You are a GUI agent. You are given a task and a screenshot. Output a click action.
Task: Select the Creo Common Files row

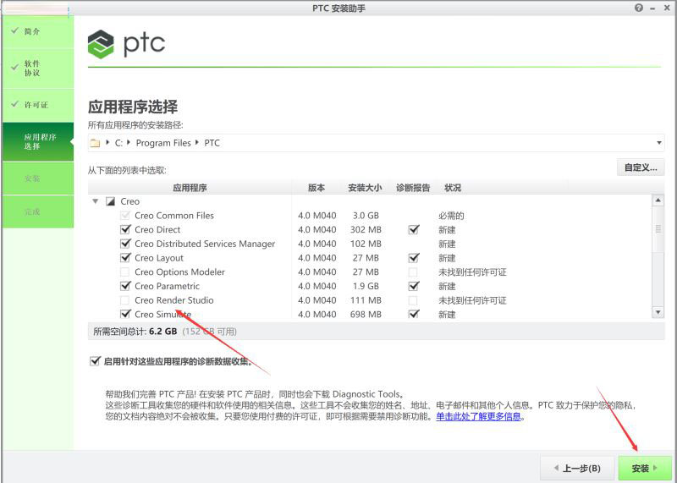(x=370, y=216)
